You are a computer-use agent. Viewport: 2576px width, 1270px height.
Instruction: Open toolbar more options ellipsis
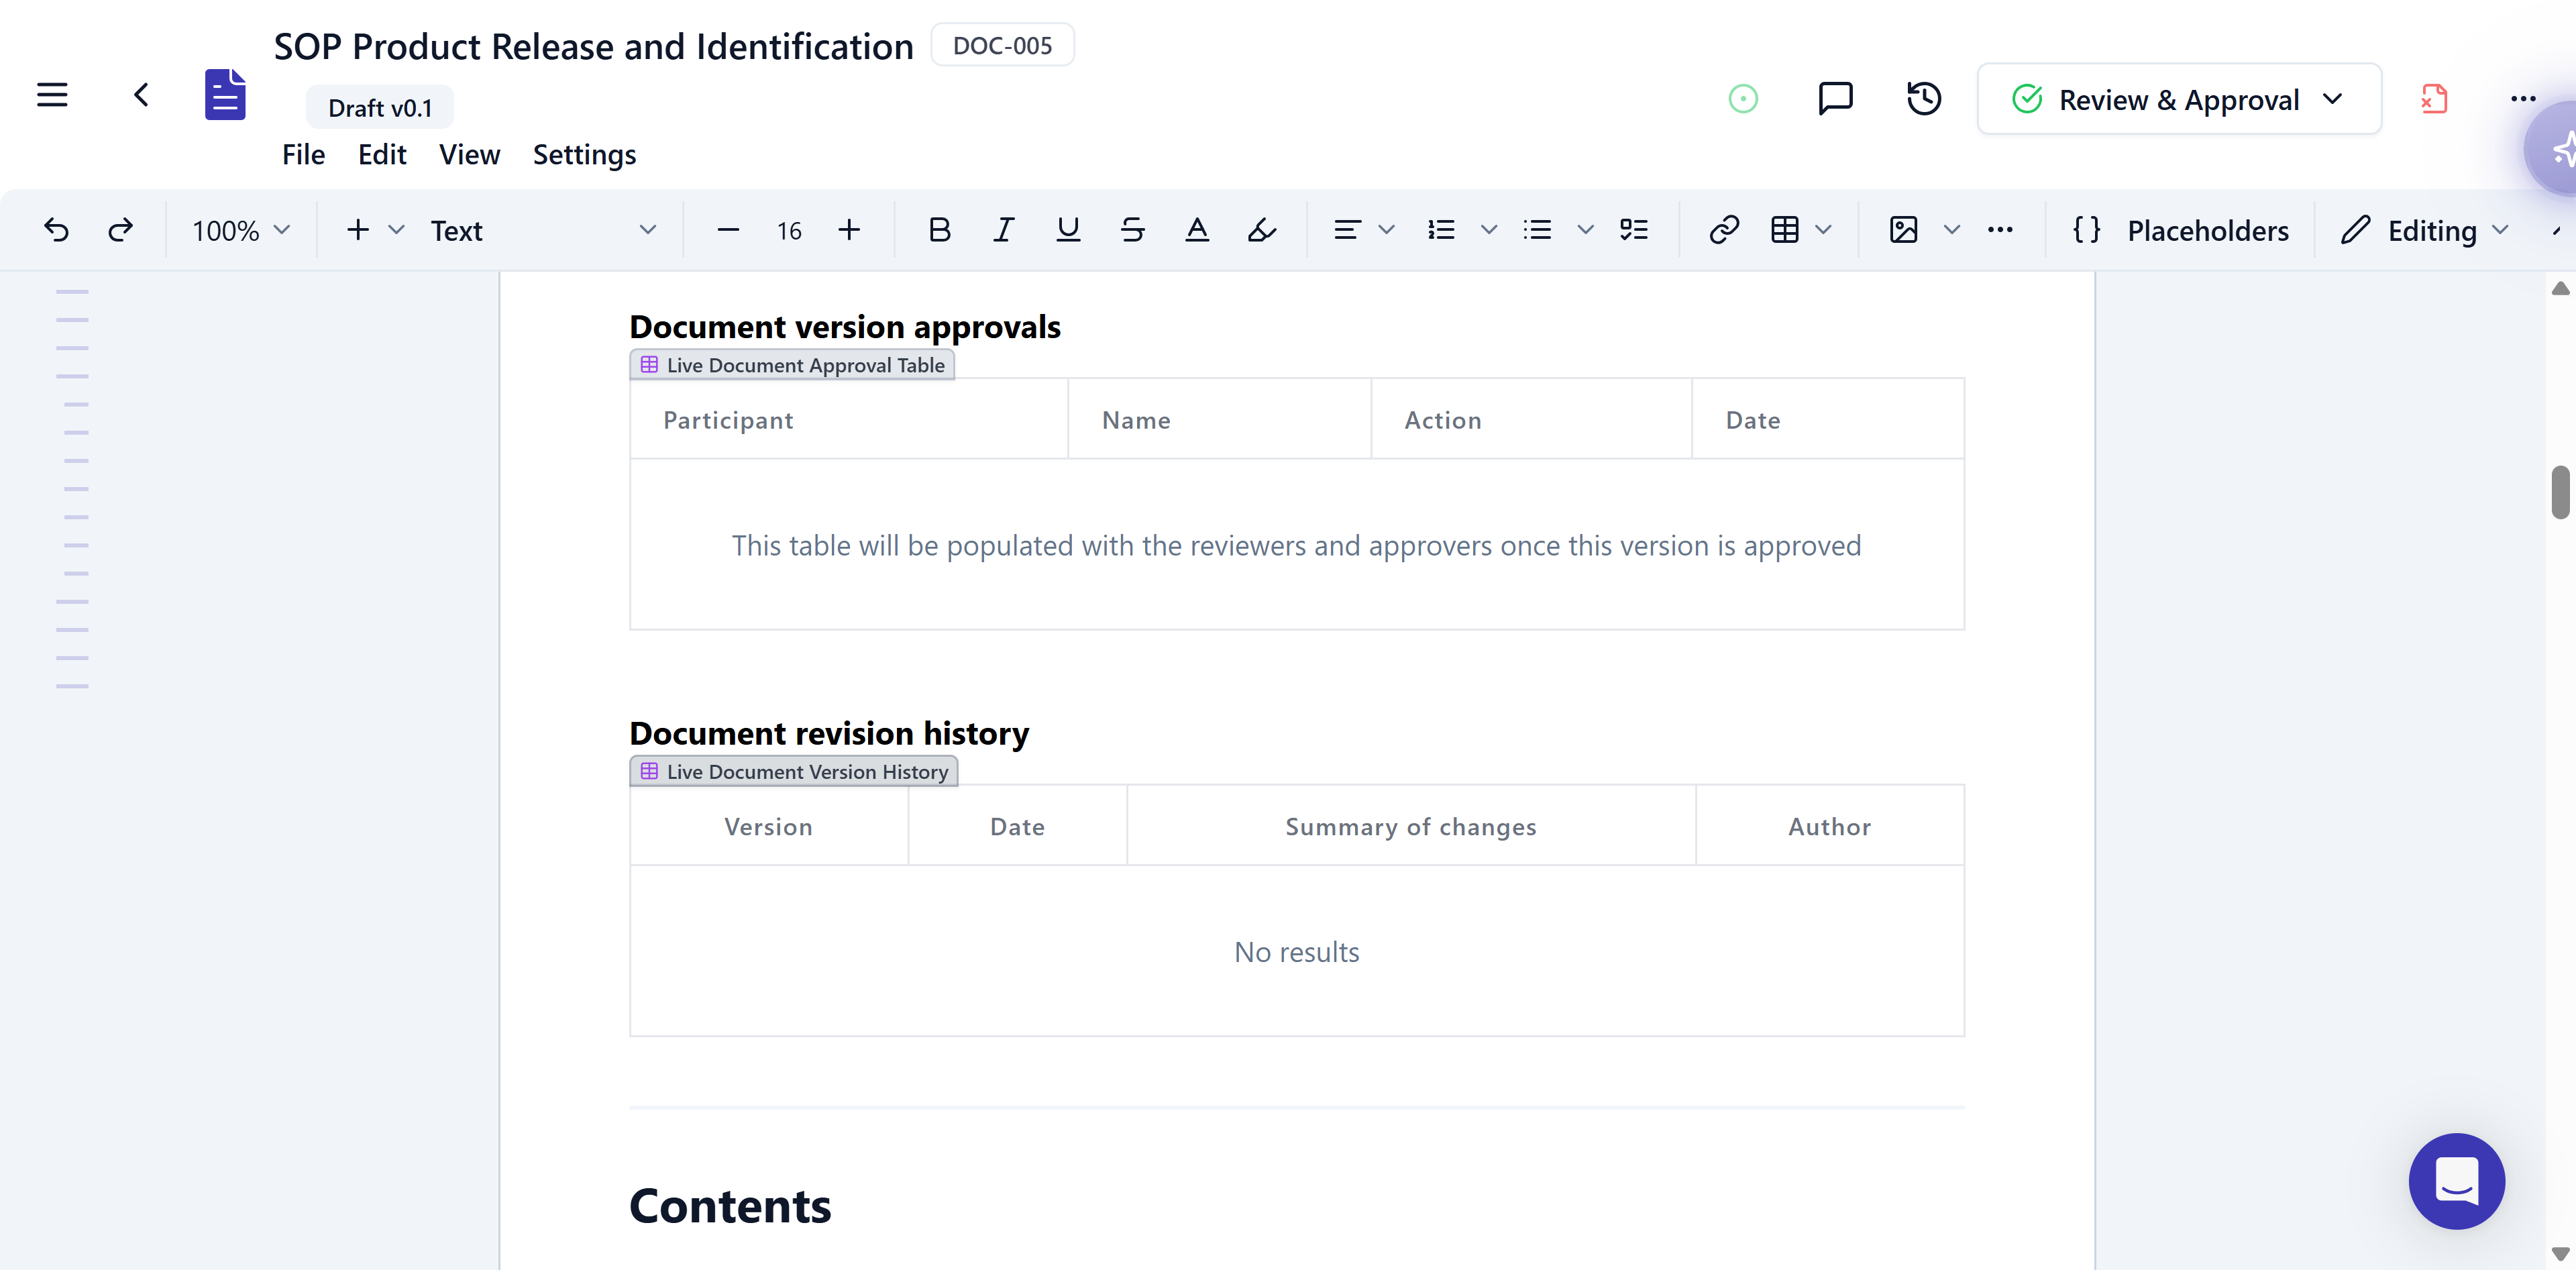click(2000, 230)
